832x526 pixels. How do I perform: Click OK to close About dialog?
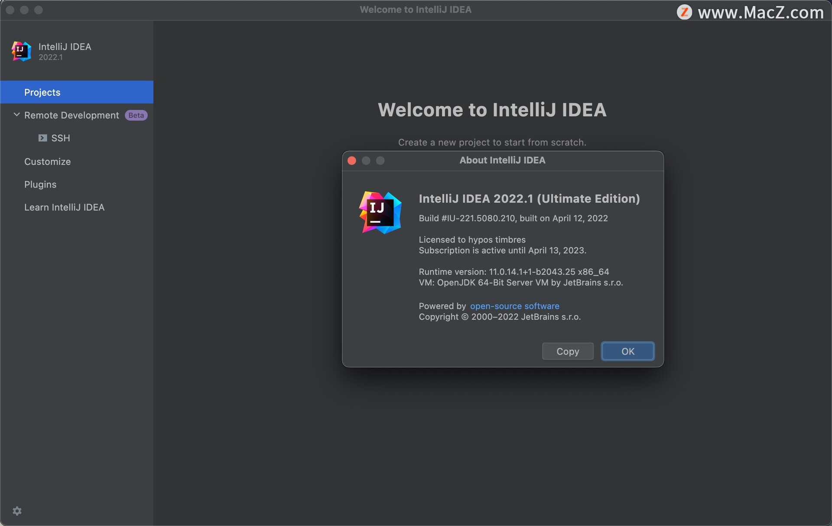(628, 351)
